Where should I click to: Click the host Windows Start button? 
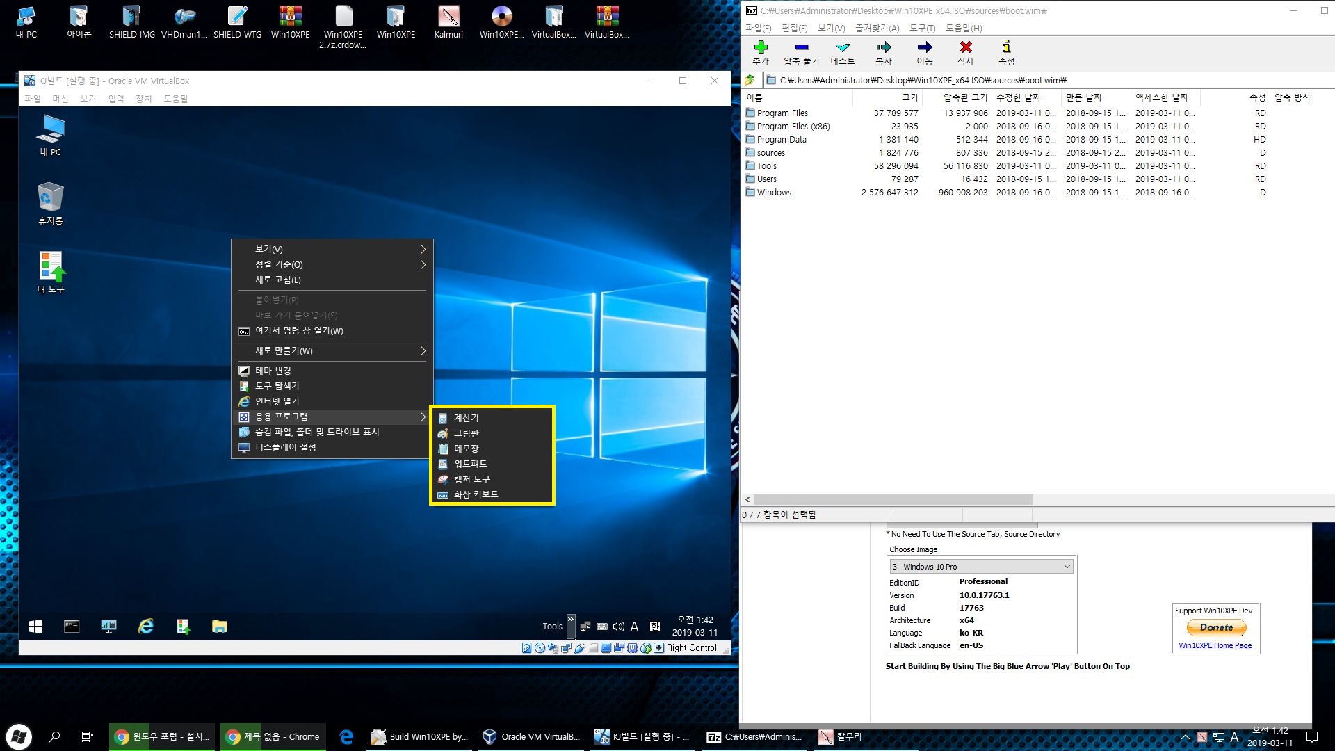click(x=19, y=736)
